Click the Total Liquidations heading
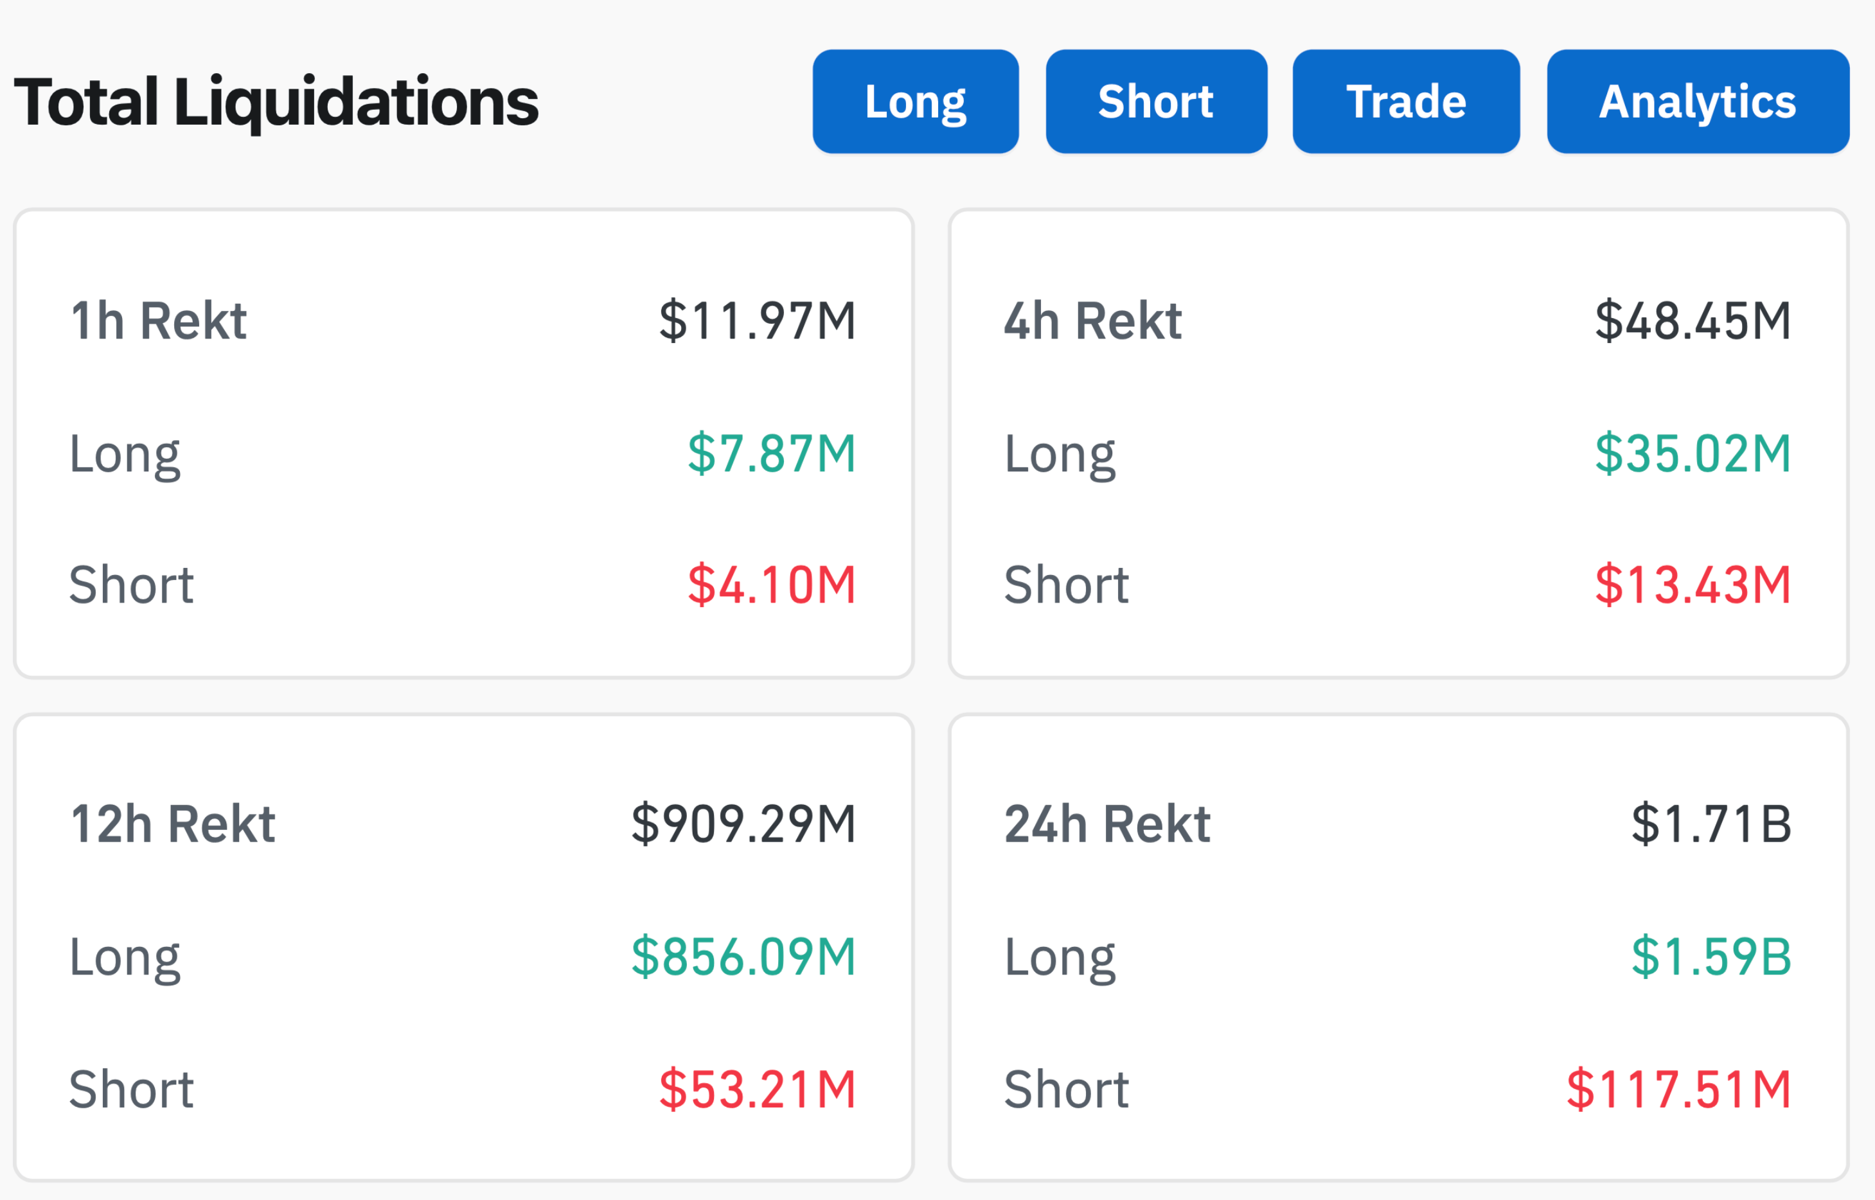This screenshot has height=1200, width=1875. 276,101
